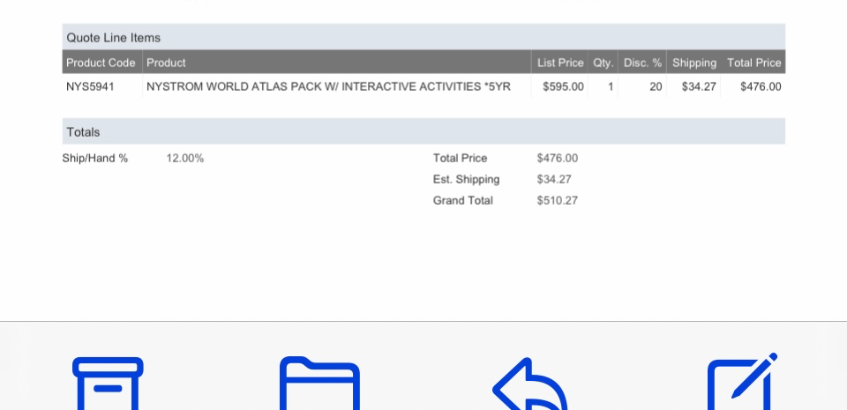Click the $595.00 list price value
Image resolution: width=847 pixels, height=410 pixels.
563,86
